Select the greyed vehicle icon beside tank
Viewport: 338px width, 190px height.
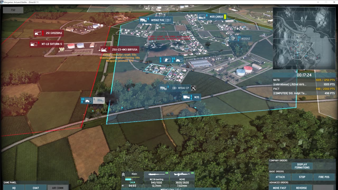pos(99,100)
